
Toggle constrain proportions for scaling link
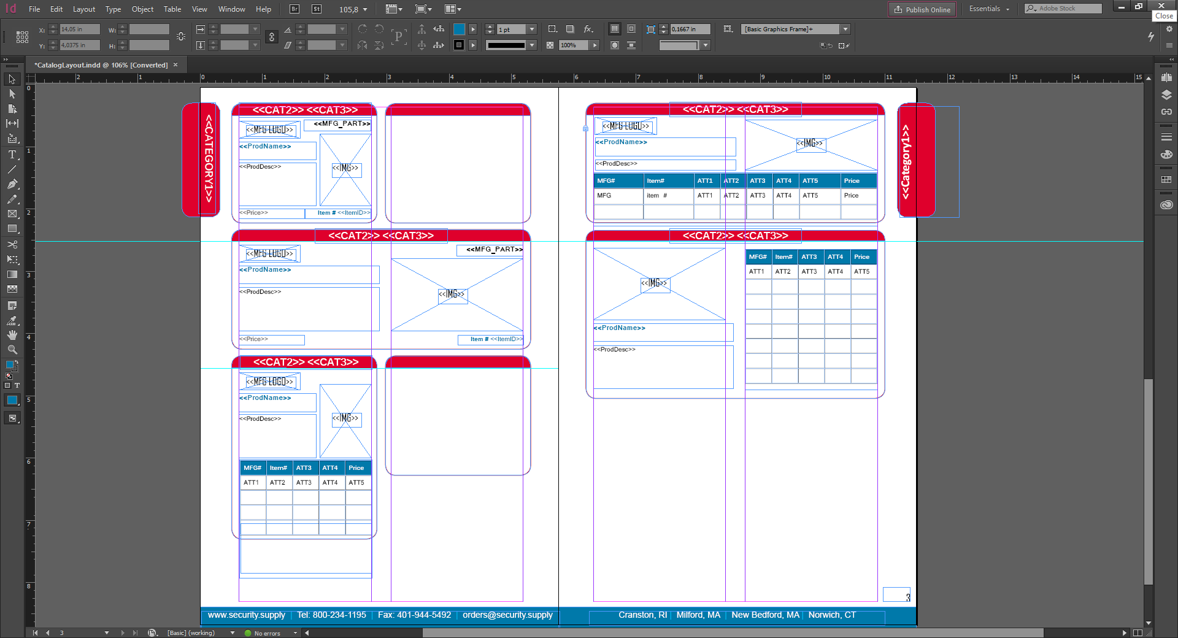[x=272, y=37]
